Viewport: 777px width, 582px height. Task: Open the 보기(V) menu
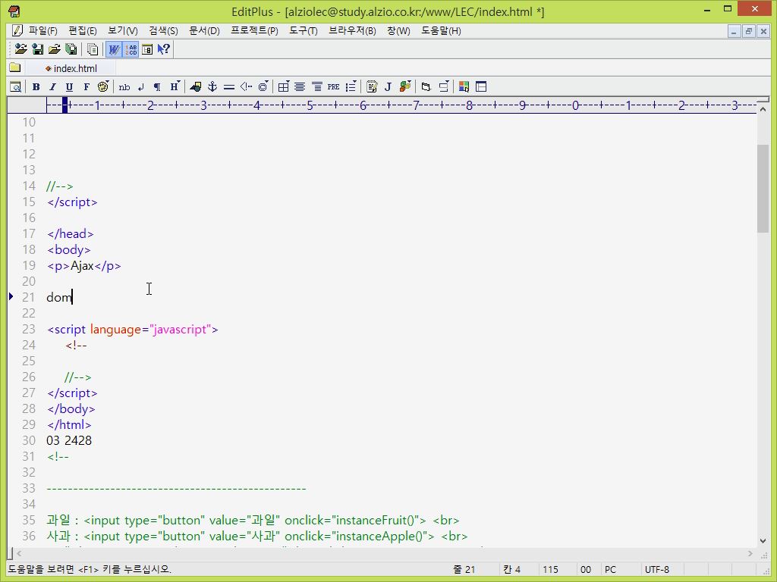(x=122, y=30)
